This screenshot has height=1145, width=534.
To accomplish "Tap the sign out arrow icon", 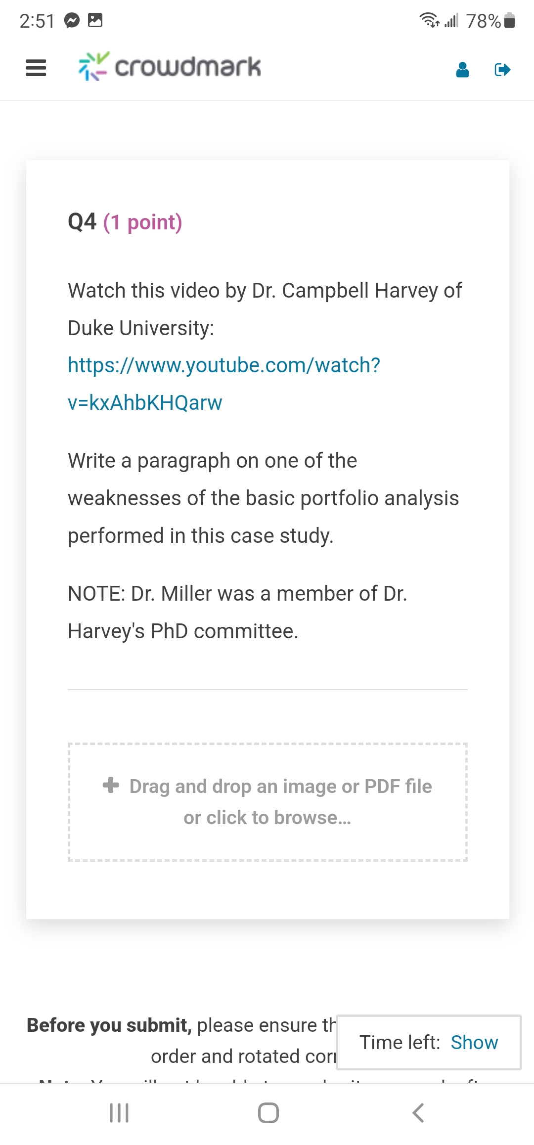I will coord(502,70).
